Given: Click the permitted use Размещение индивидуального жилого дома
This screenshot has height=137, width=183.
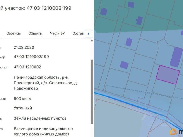Looking at the screenshot, I should pyautogui.click(x=43, y=131).
